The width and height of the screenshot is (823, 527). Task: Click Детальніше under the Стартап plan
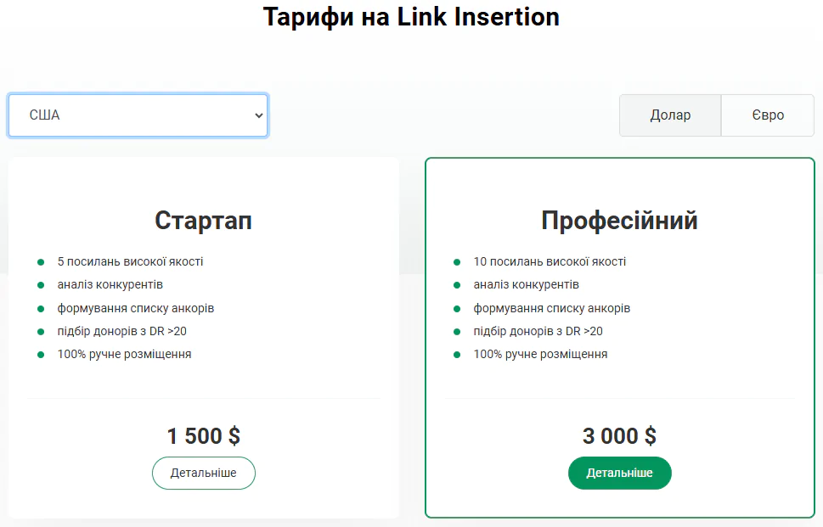tap(204, 473)
